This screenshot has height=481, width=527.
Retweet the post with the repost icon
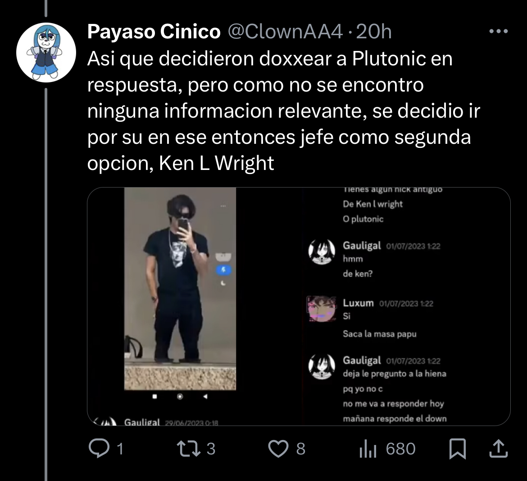[x=189, y=449]
